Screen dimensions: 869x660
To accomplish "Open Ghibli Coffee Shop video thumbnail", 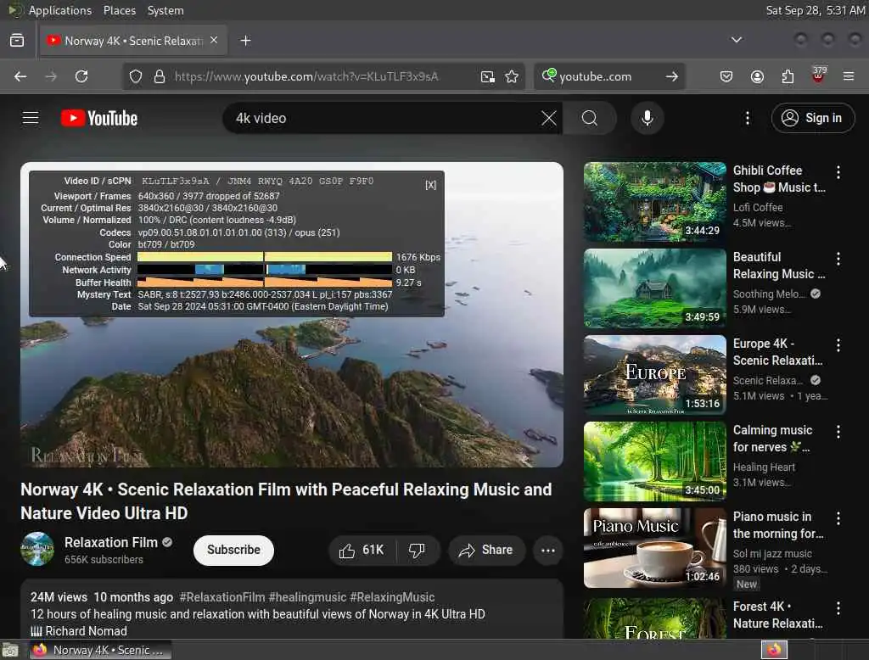I will click(x=654, y=202).
